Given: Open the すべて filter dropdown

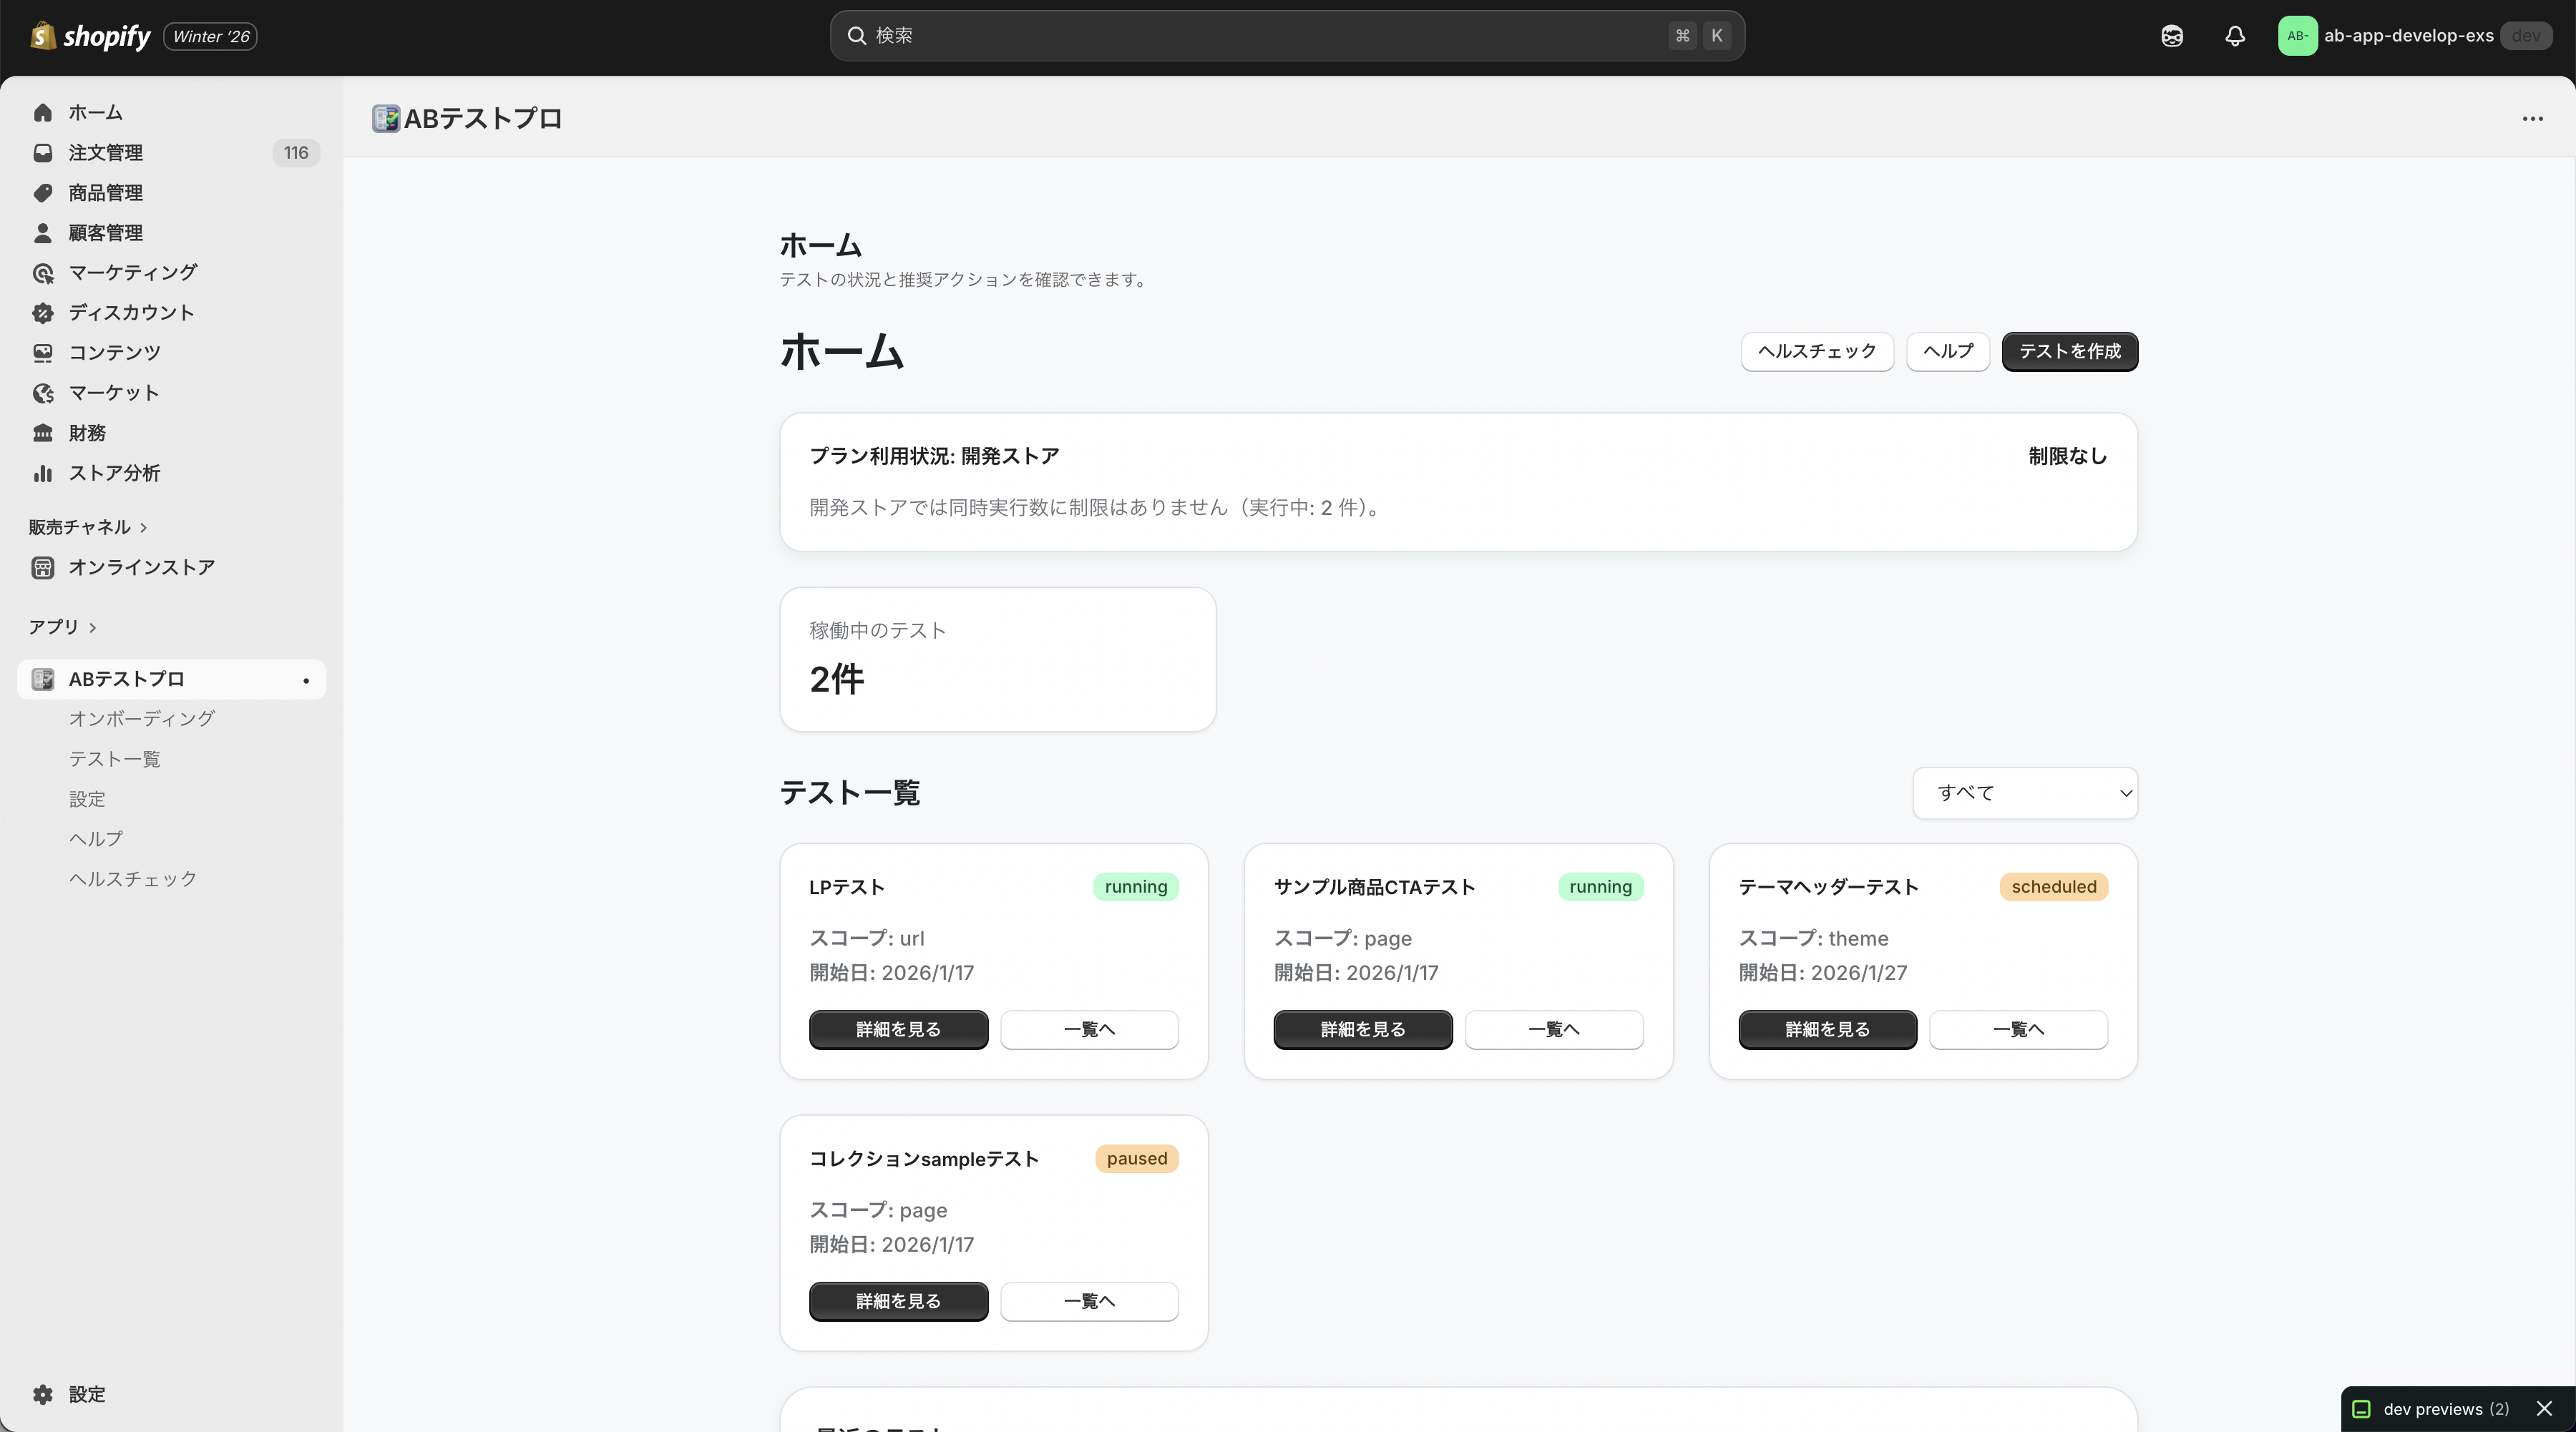Looking at the screenshot, I should tap(2025, 793).
